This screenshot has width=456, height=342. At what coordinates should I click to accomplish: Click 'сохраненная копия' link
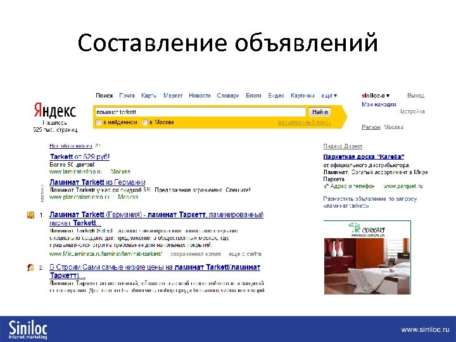point(195,254)
